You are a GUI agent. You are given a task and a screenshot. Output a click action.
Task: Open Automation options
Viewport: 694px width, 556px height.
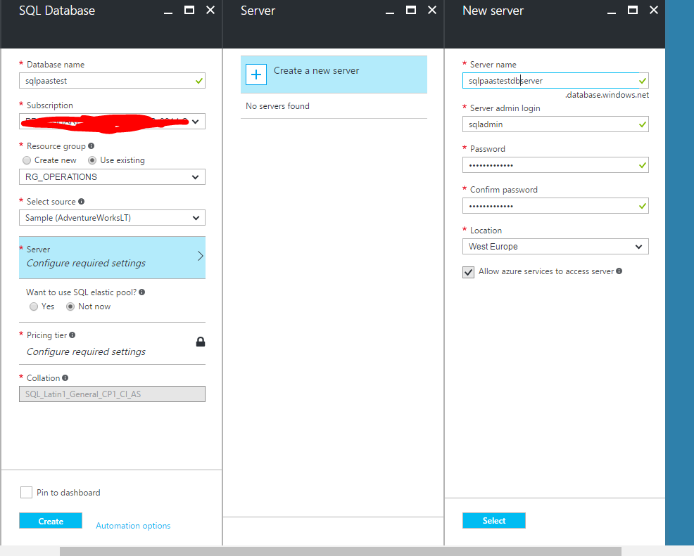point(132,525)
